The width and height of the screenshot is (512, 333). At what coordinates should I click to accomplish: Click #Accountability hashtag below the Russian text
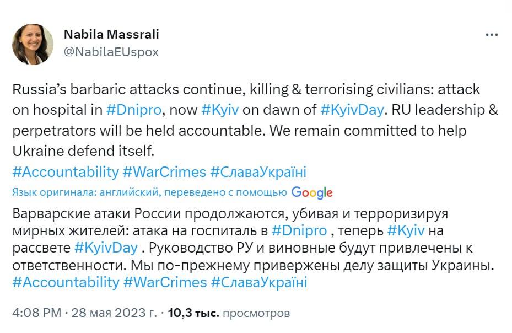(x=65, y=282)
